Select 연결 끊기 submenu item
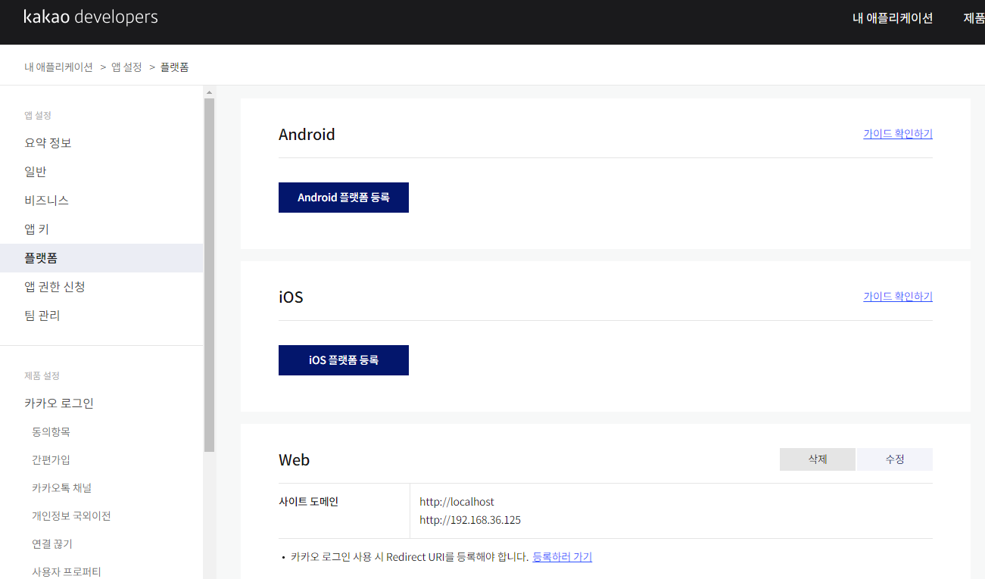The width and height of the screenshot is (985, 579). (x=52, y=544)
